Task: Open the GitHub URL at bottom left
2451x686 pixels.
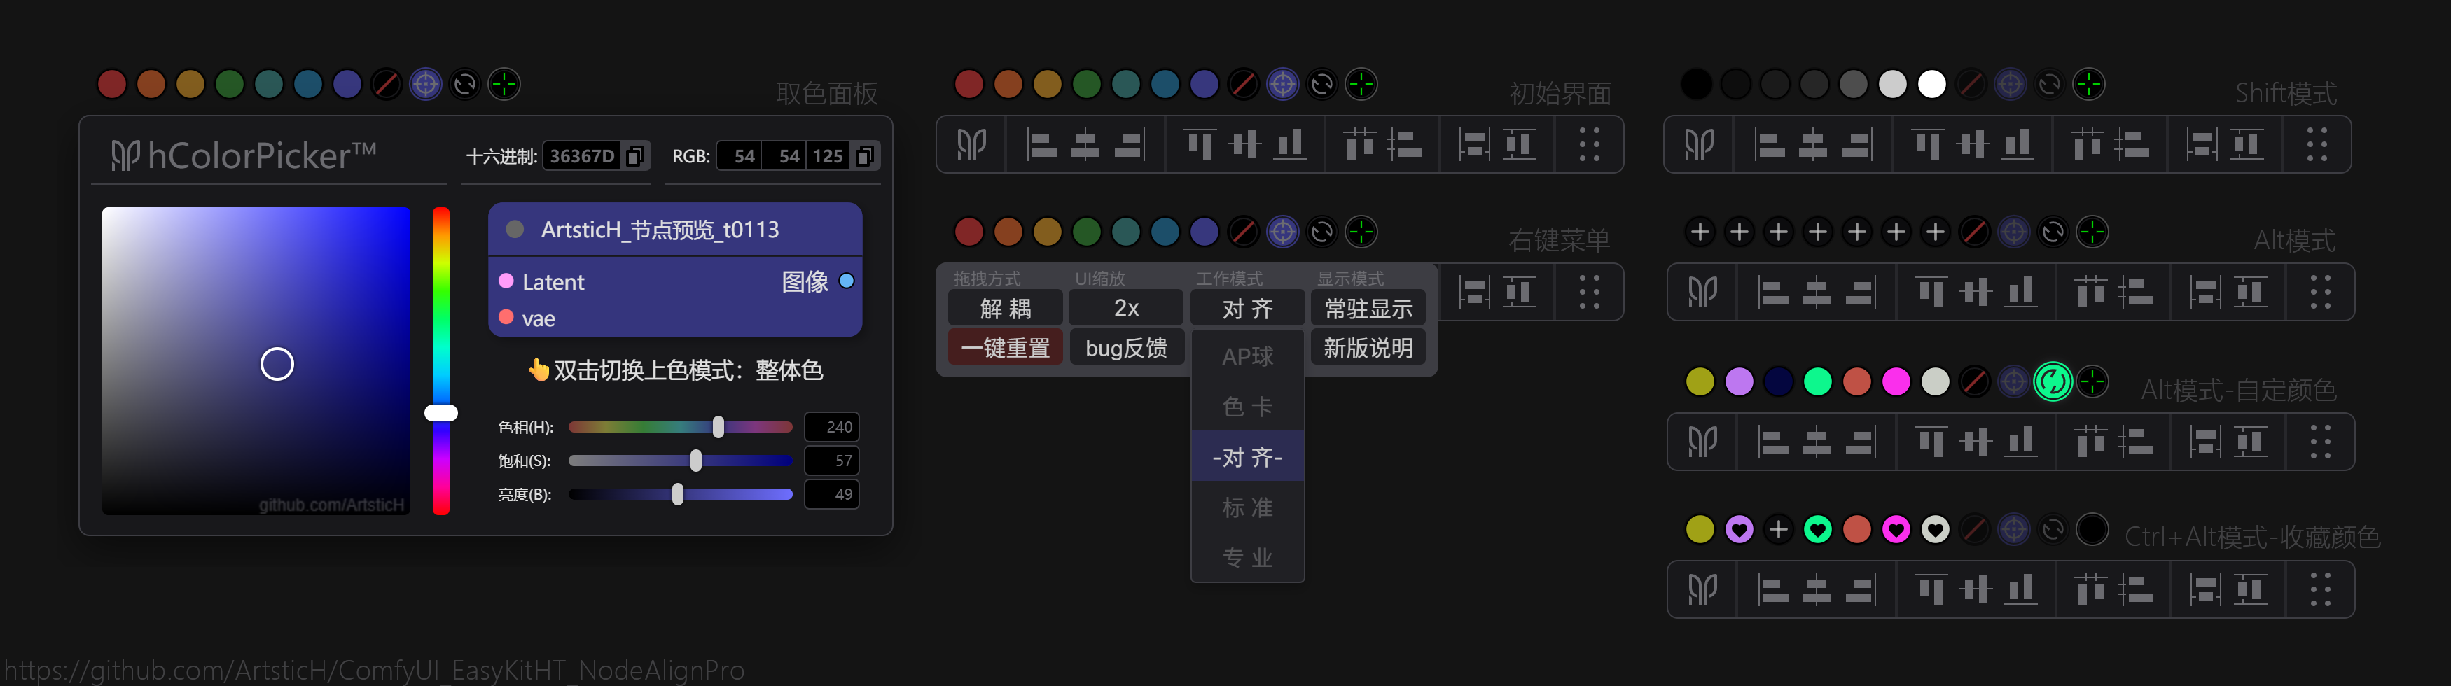Action: tap(374, 671)
